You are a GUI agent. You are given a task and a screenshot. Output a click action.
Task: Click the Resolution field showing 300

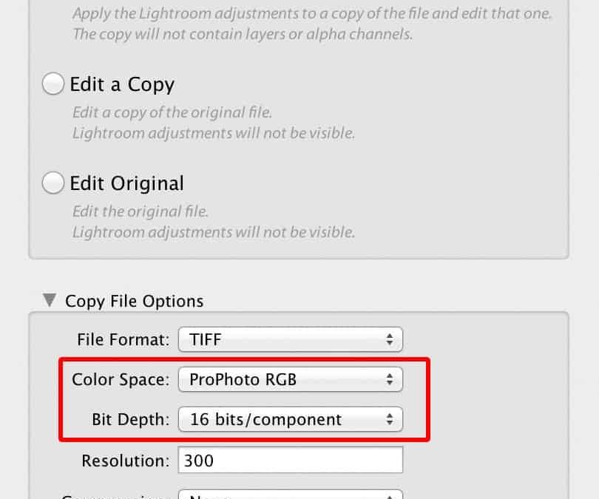tap(290, 461)
